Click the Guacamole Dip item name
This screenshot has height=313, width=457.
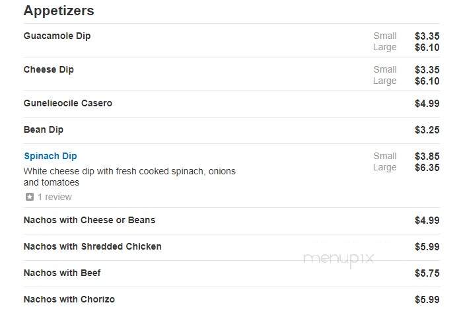click(57, 36)
